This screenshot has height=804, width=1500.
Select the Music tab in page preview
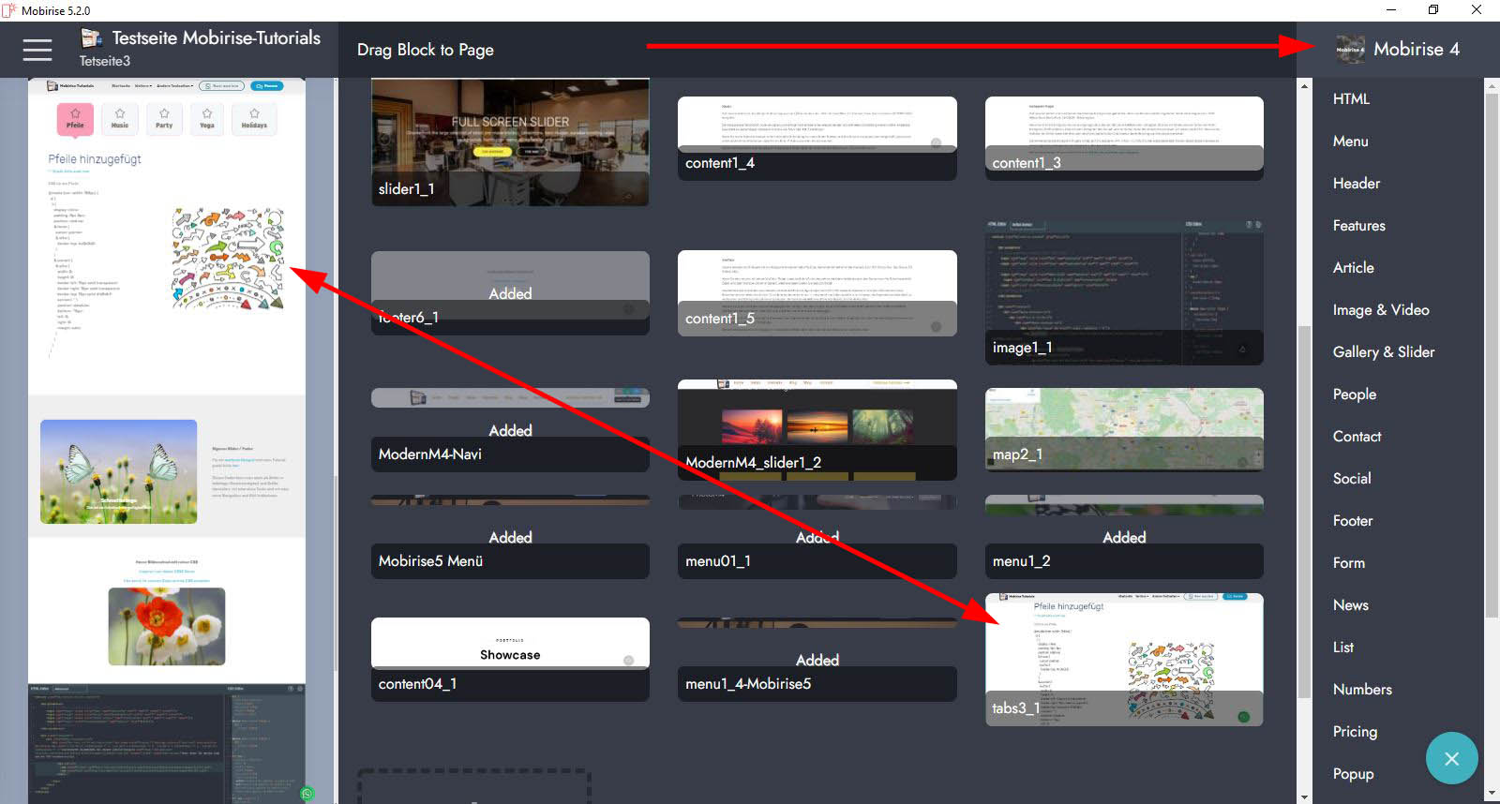pos(120,119)
